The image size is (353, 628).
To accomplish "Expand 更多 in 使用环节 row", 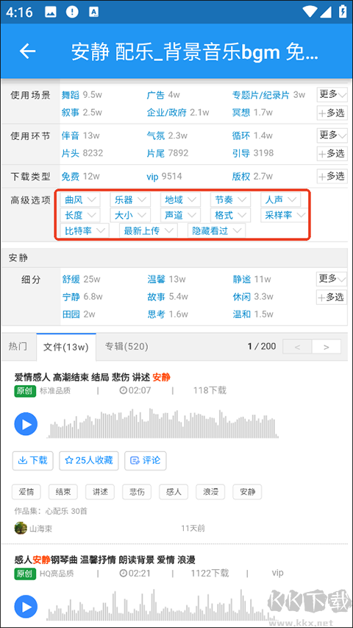I will pyautogui.click(x=332, y=135).
